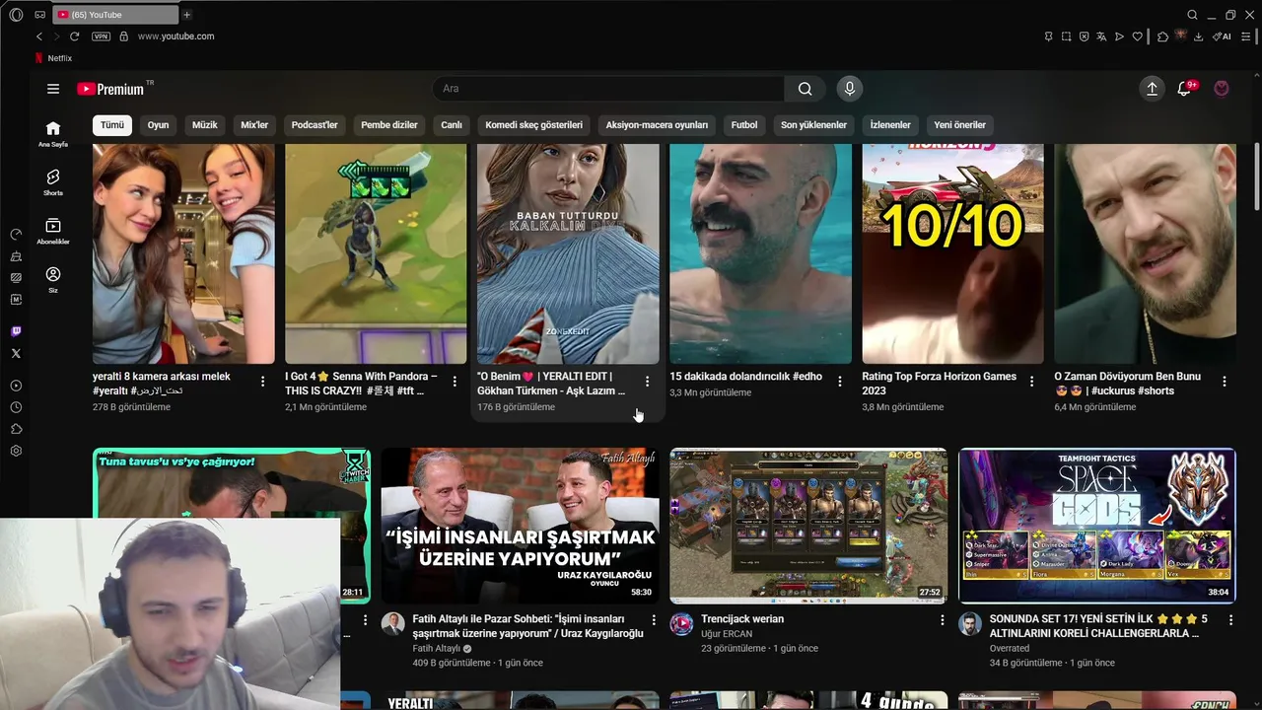The width and height of the screenshot is (1262, 710).
Task: Open the account avatar menu
Action: coord(1222,89)
